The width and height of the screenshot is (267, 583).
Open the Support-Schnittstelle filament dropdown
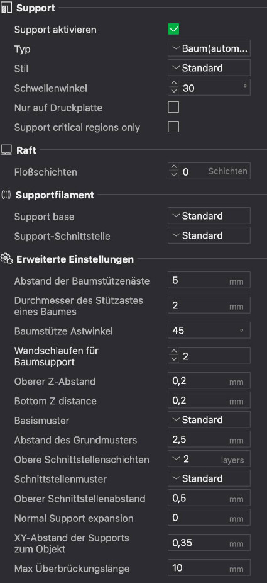click(x=209, y=235)
